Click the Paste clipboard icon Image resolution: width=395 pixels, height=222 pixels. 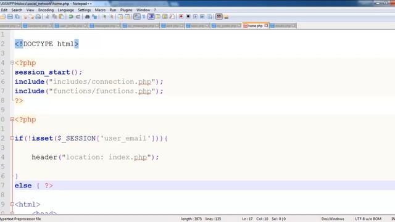click(62, 17)
